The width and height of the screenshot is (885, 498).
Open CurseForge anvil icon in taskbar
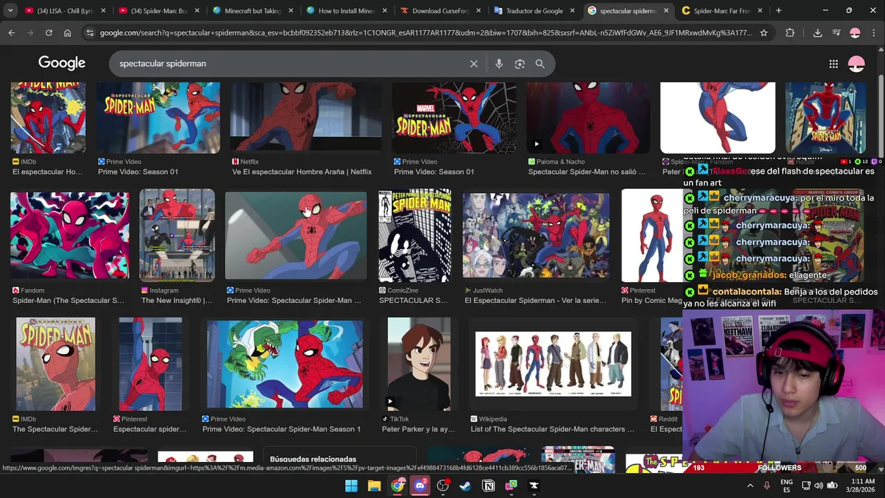point(534,486)
